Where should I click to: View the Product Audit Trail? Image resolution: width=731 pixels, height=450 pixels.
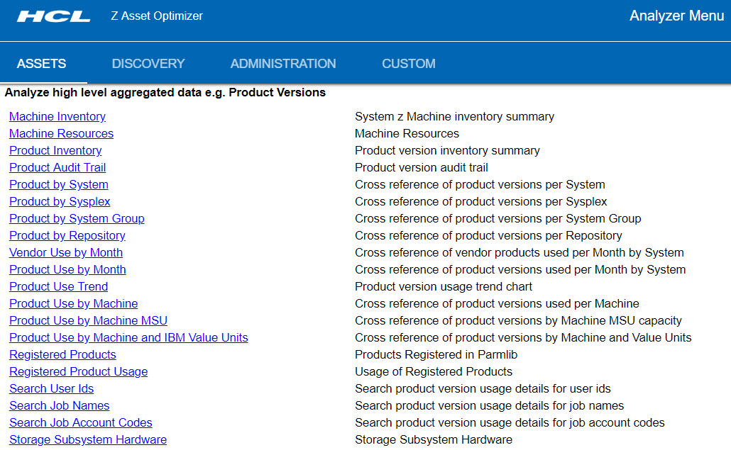pos(57,167)
